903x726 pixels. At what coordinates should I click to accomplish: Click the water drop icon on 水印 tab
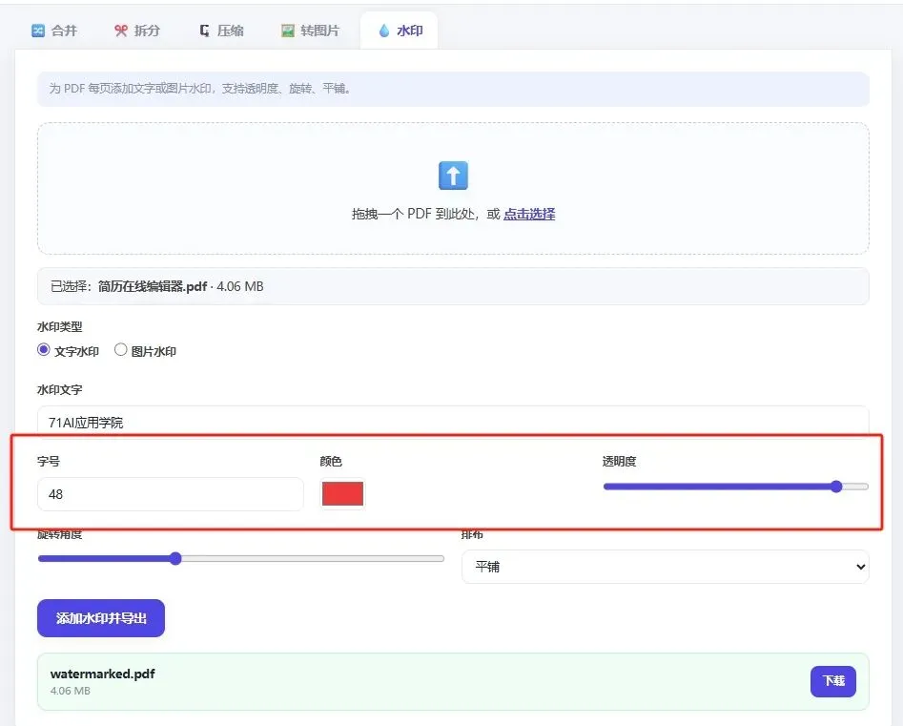384,31
